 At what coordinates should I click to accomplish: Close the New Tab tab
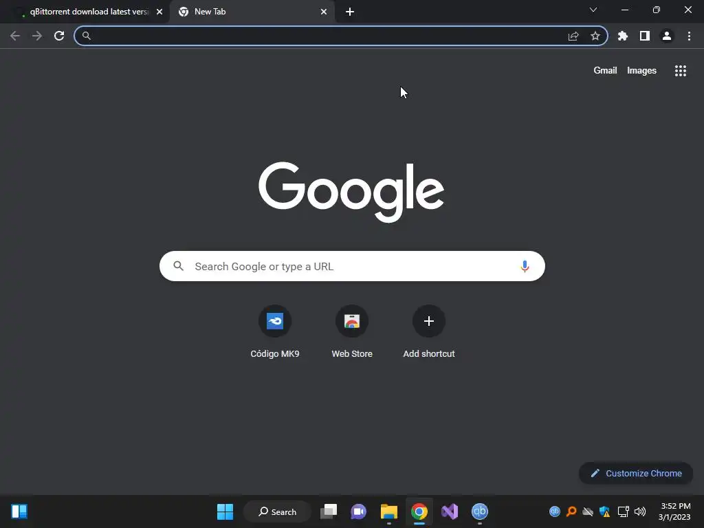324,12
